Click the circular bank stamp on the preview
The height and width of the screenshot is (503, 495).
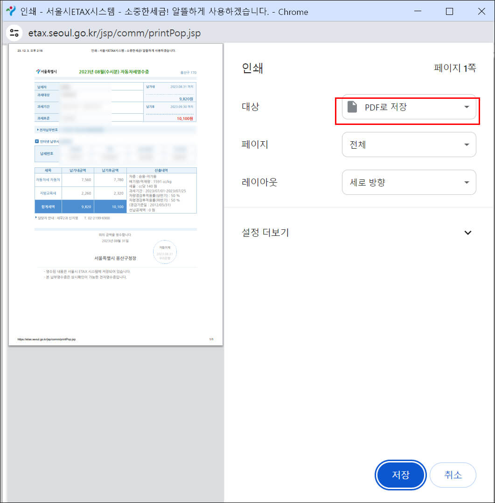[165, 251]
